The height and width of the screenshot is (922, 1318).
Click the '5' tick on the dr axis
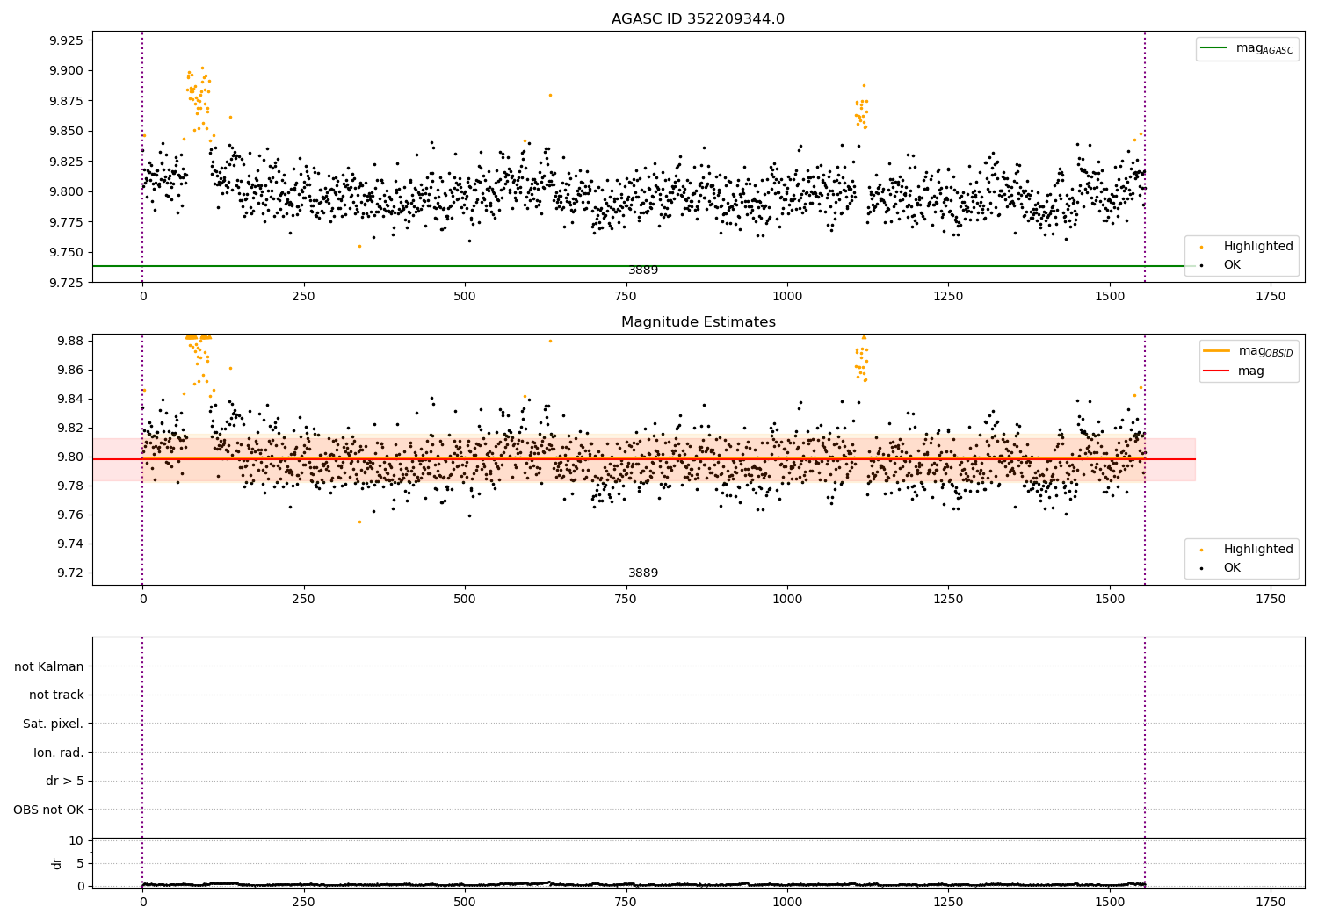tap(80, 863)
